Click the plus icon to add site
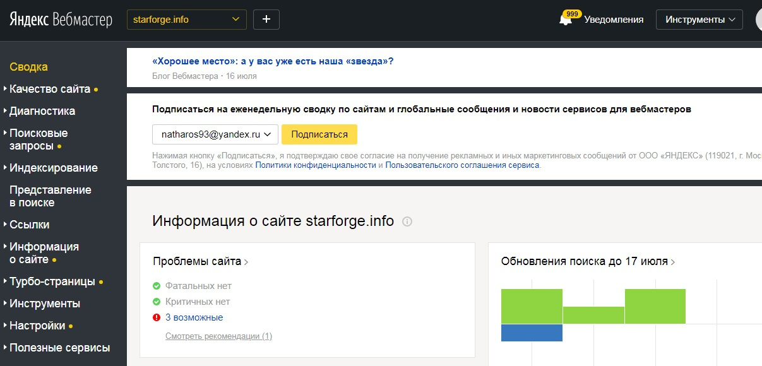The width and height of the screenshot is (762, 366). 266,20
